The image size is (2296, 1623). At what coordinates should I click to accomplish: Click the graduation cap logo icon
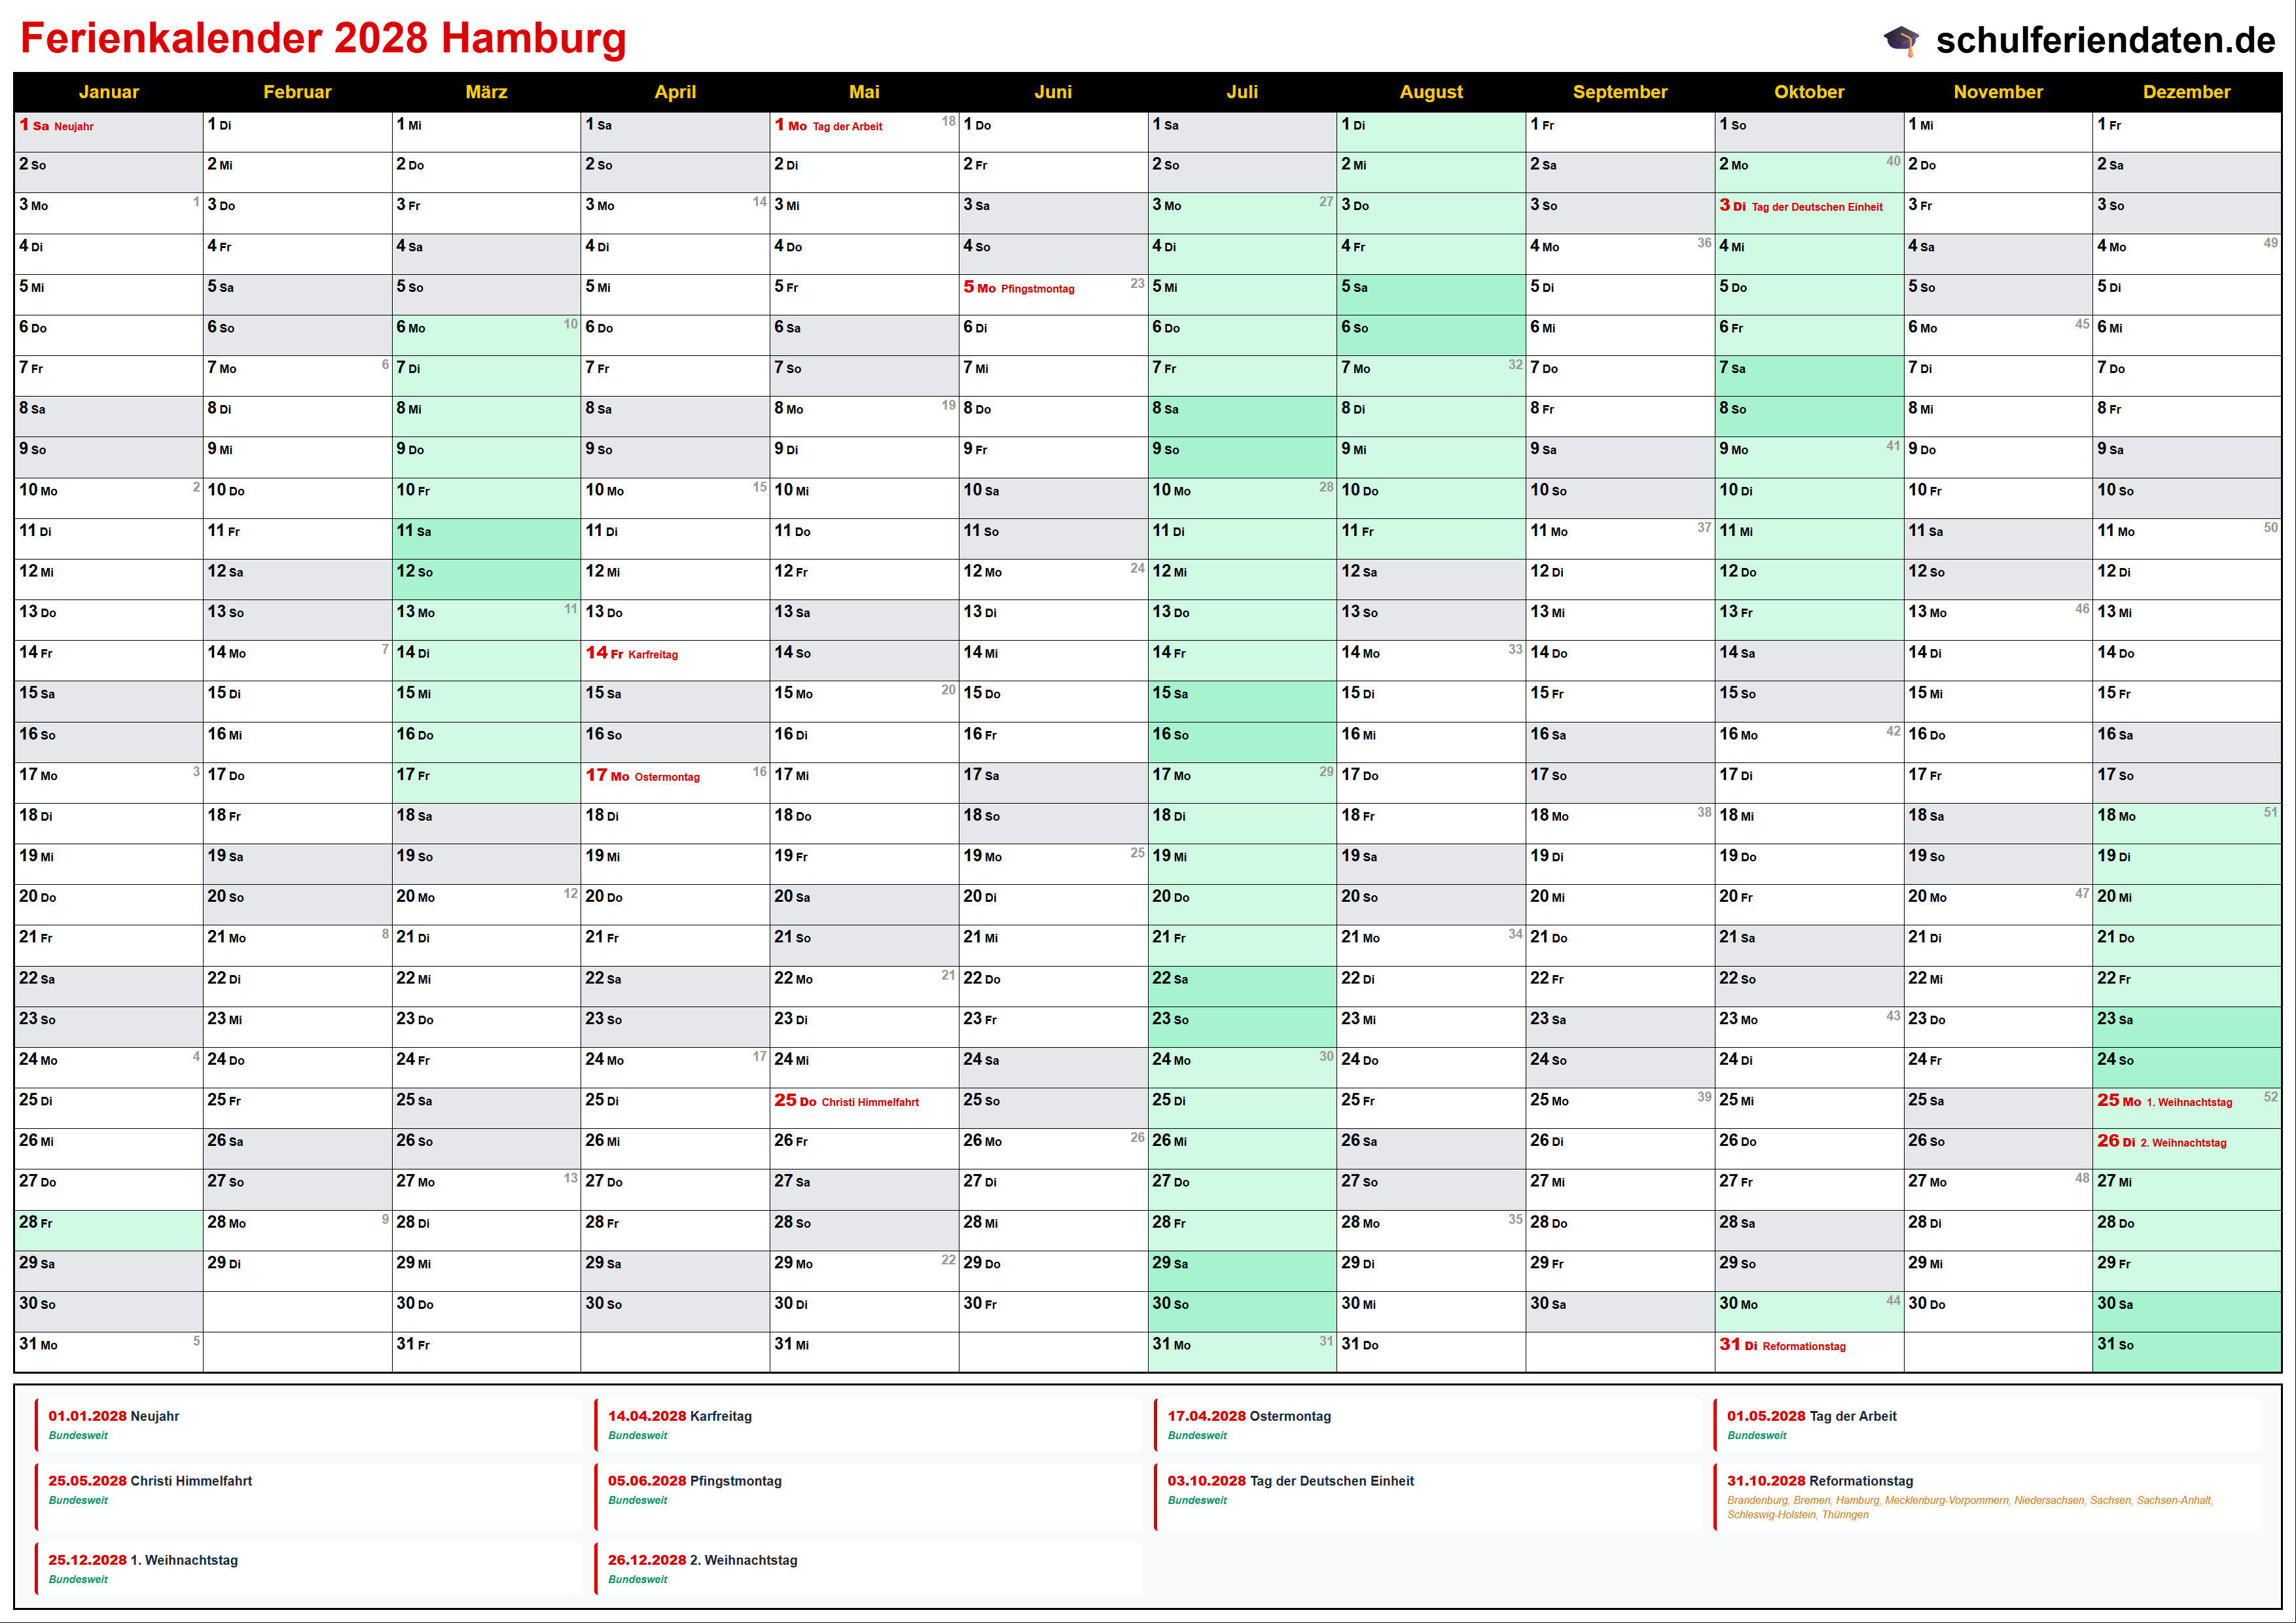pyautogui.click(x=1901, y=40)
